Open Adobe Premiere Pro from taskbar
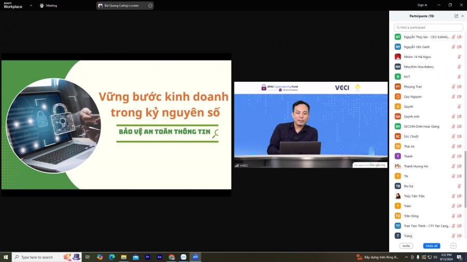 coord(147,257)
